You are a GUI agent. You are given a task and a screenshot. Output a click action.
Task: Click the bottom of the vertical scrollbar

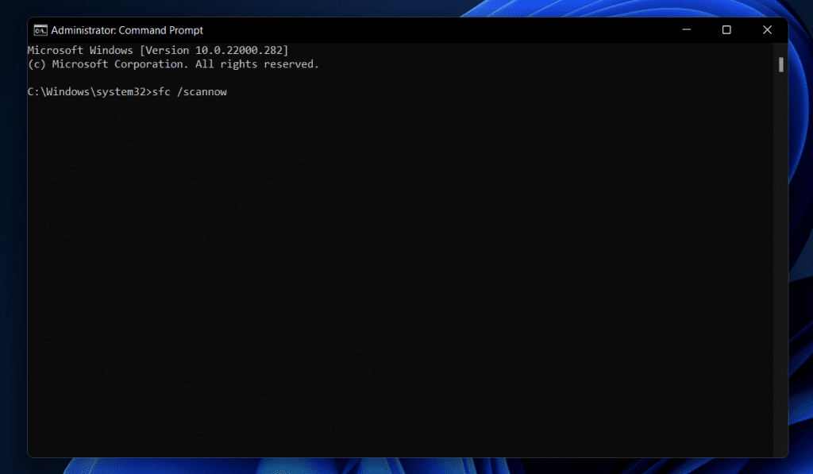(x=781, y=449)
